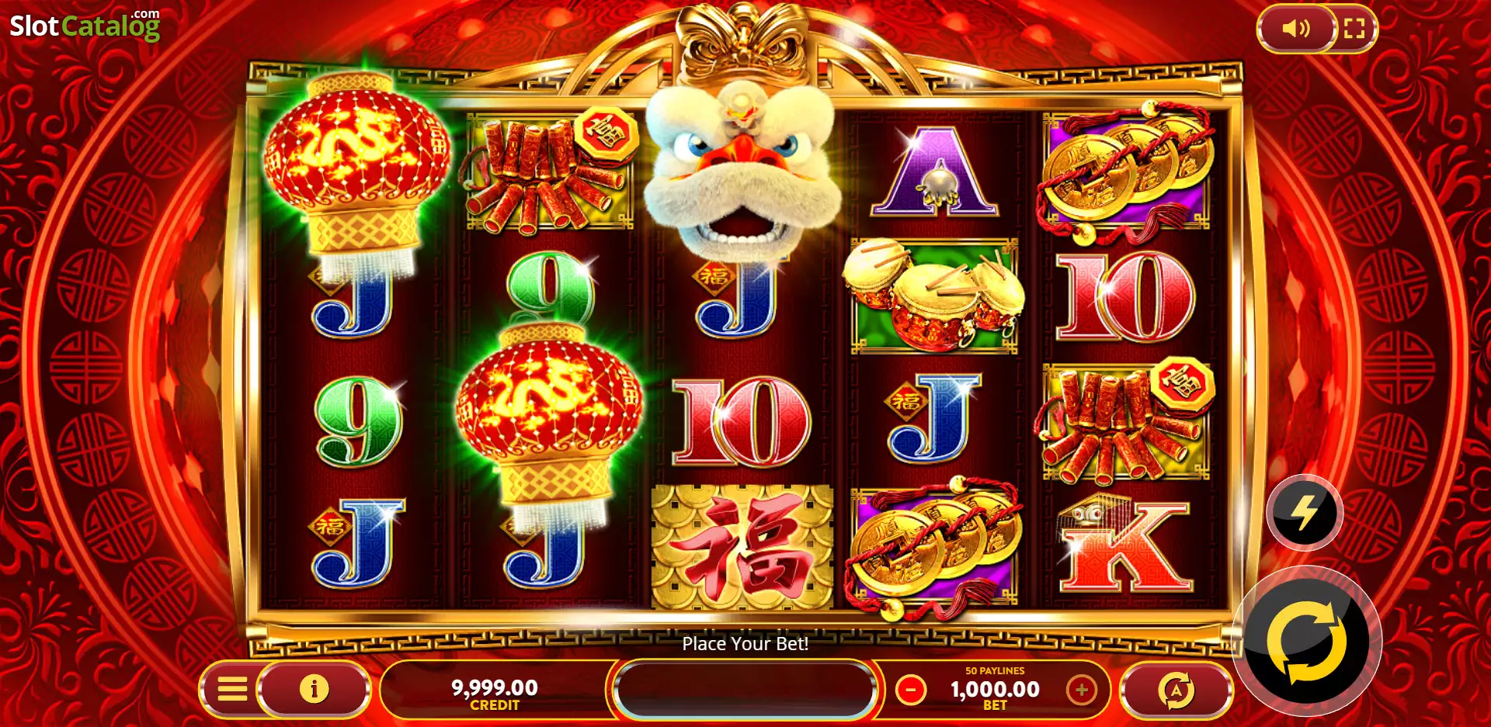This screenshot has width=1491, height=727.
Task: Click the empty win display field
Action: [x=745, y=689]
